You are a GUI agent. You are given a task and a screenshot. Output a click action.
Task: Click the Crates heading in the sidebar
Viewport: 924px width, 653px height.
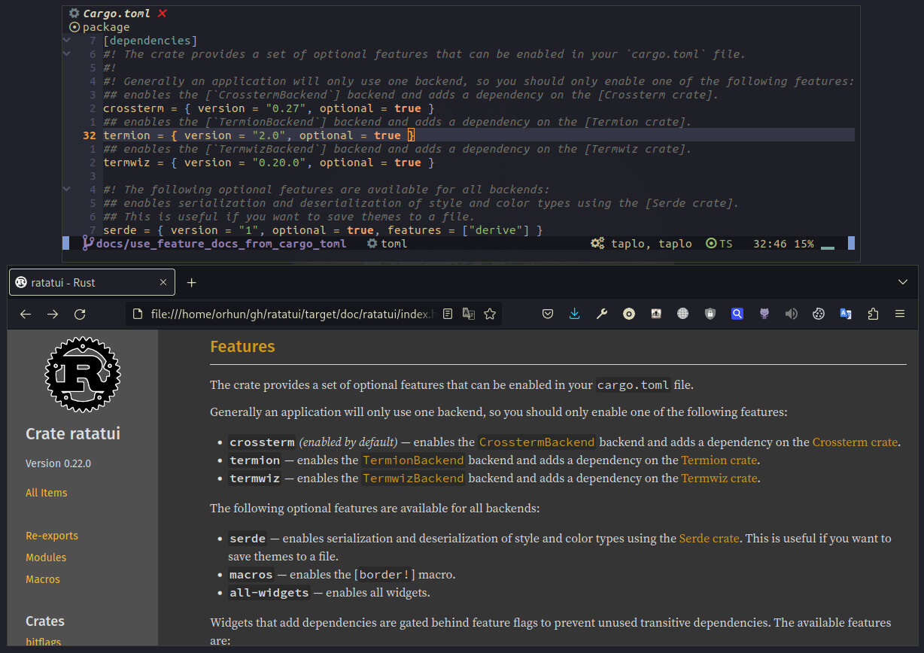pos(45,621)
